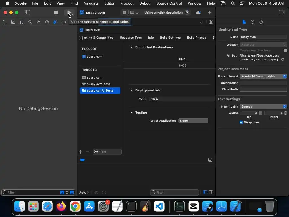Open the Debug navigator icon
Image resolution: width=289 pixels, height=217 pixels.
(55, 22)
